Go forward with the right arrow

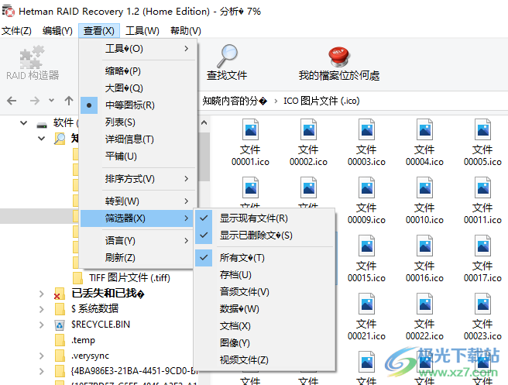34,101
